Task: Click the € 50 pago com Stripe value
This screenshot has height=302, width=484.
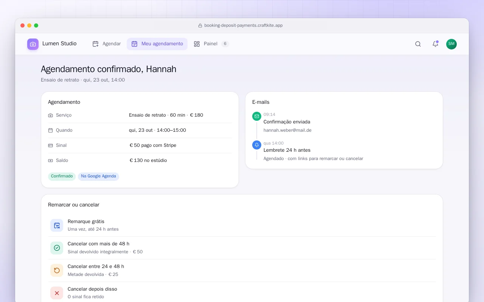Action: tap(153, 145)
